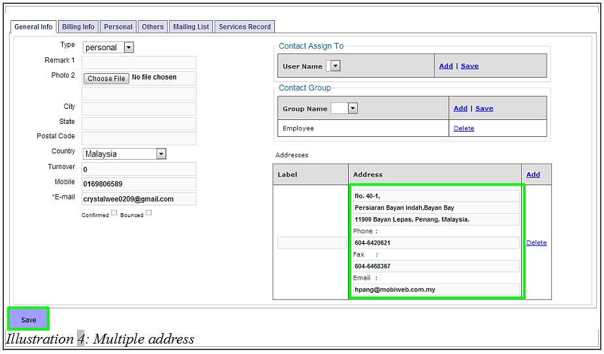
Task: Enable the Confirmed checkbox
Action: pos(114,213)
